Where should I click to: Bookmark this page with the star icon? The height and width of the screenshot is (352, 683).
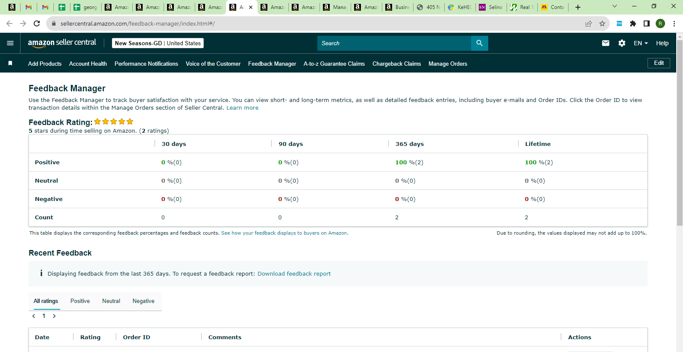[x=602, y=23]
